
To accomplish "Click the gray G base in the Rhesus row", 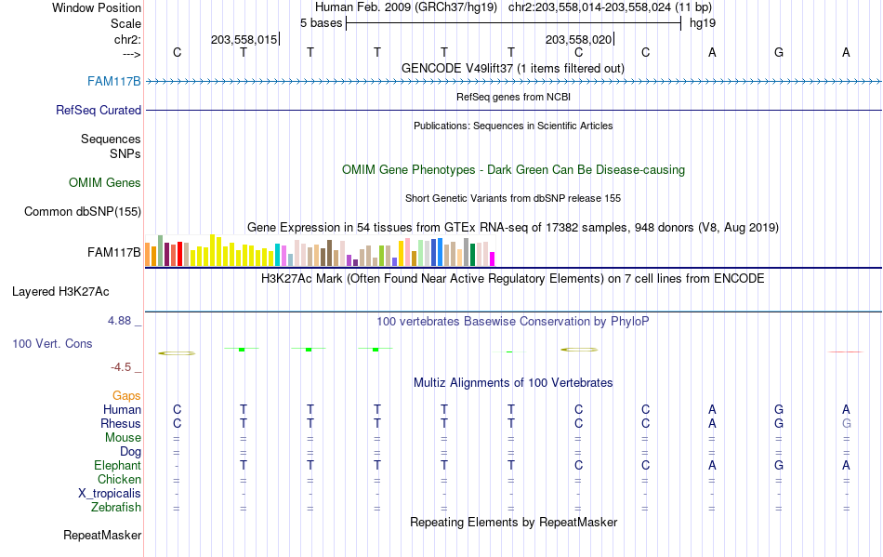I will (x=846, y=423).
